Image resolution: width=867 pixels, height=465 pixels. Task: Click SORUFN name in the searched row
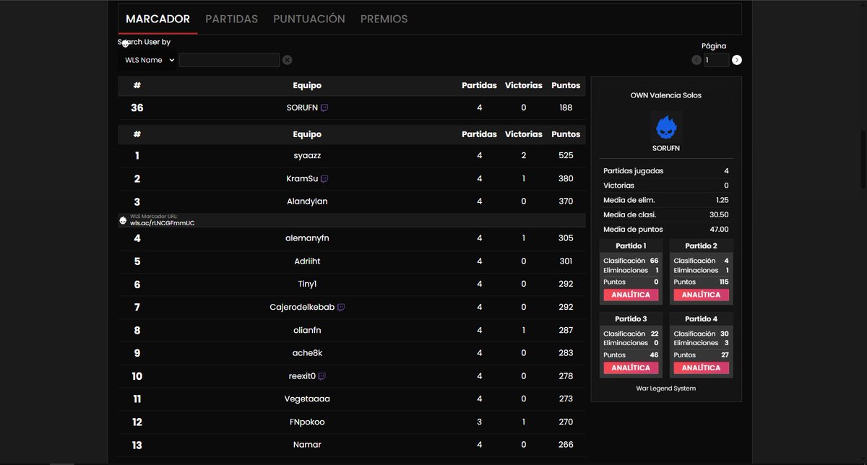[x=302, y=108]
